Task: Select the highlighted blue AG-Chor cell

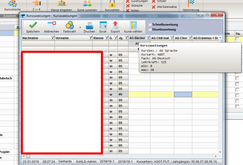Action: pyautogui.click(x=183, y=94)
